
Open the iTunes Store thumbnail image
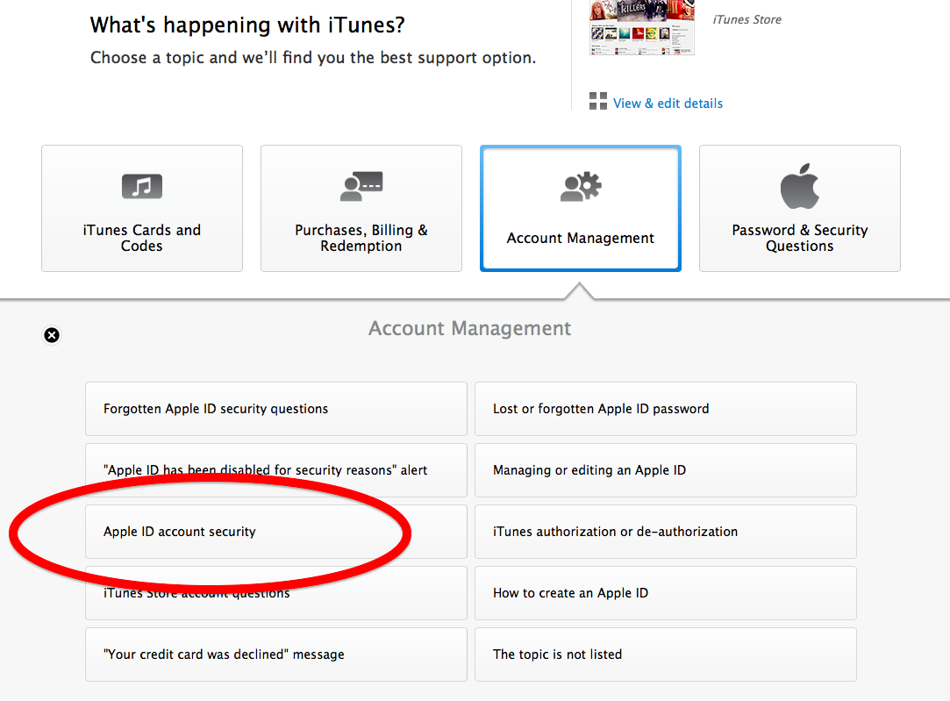coord(641,27)
